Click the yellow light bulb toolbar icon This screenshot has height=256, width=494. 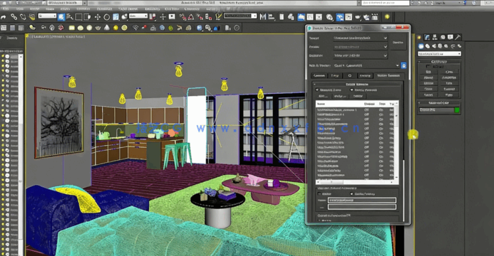click(387, 16)
